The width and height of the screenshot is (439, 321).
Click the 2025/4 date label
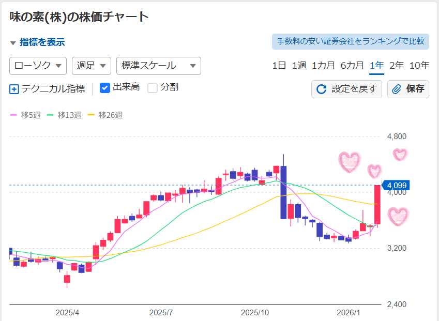[x=67, y=313]
